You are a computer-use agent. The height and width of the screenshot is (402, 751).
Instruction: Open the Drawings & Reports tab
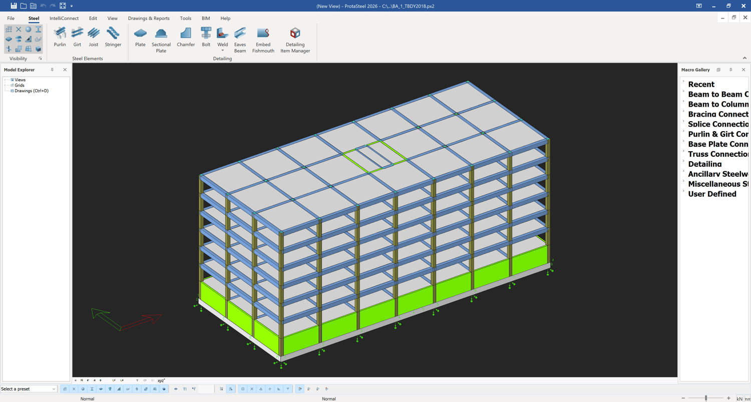149,19
